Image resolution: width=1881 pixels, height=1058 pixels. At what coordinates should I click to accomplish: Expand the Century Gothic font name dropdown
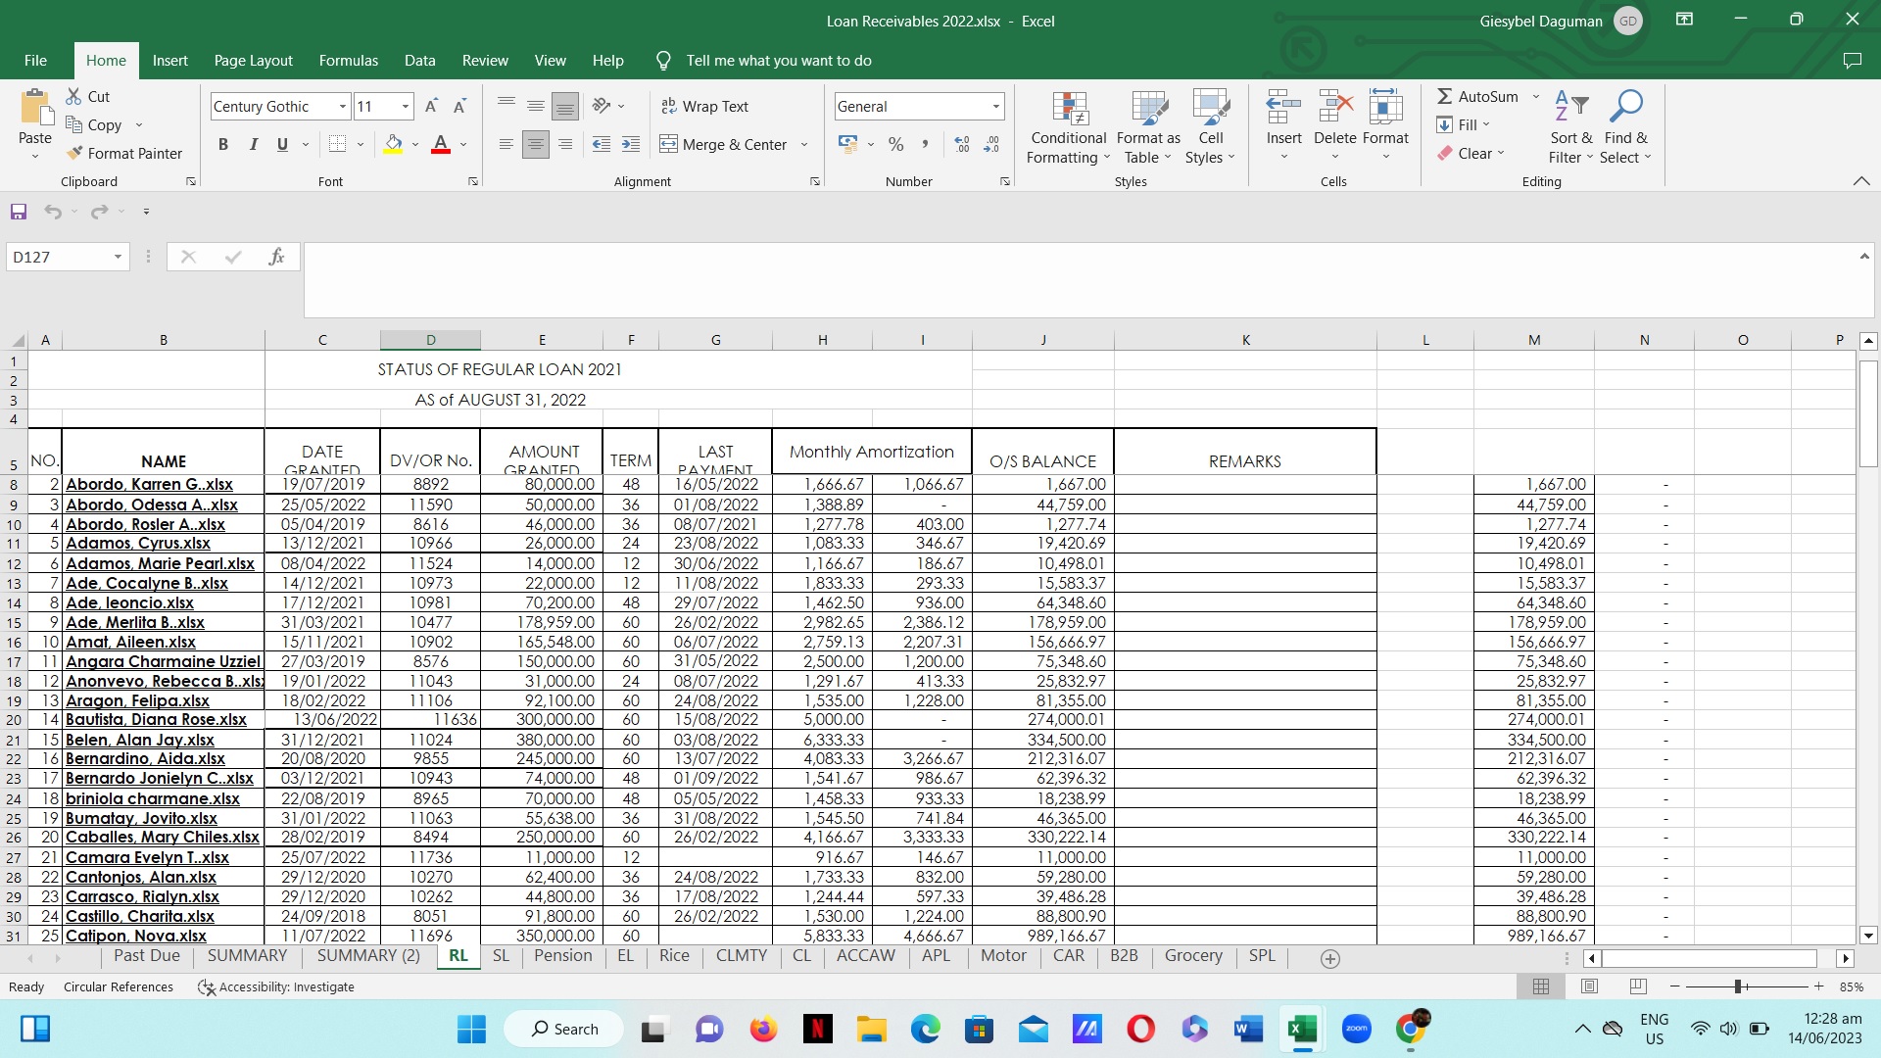(342, 107)
